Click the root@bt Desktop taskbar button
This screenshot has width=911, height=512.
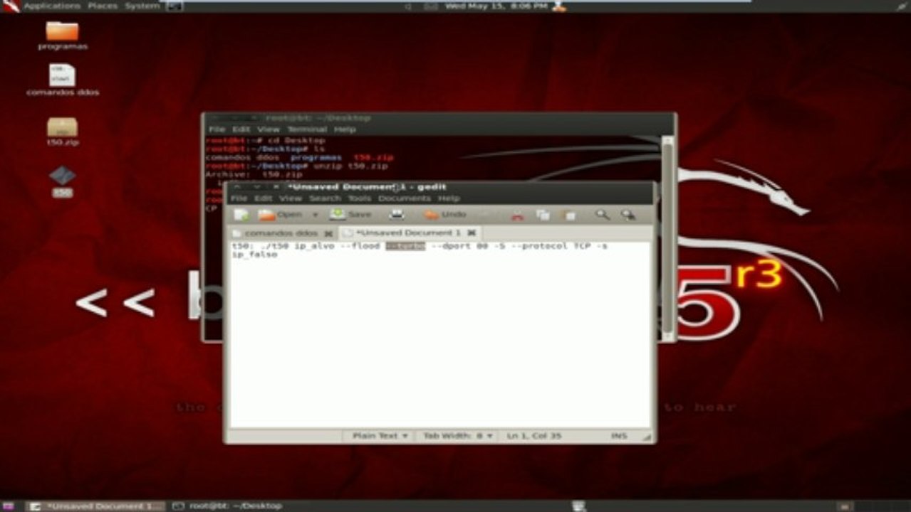pyautogui.click(x=228, y=506)
